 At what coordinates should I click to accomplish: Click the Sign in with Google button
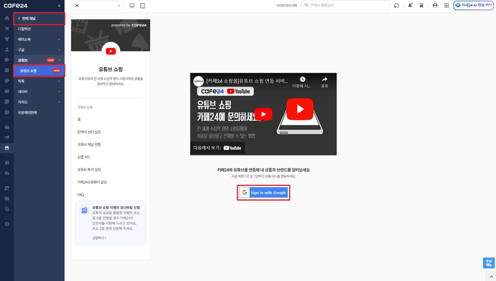(x=264, y=193)
